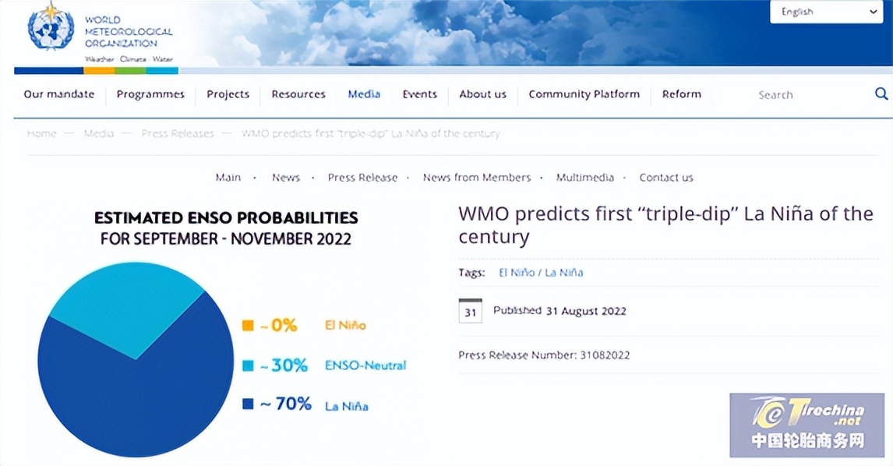Open the English language dropdown
This screenshot has width=893, height=466.
[826, 12]
